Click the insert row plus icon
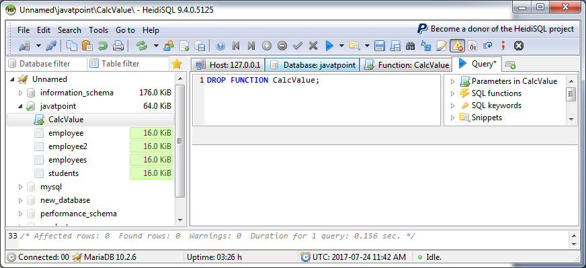Screen dimensions: 586x268 point(267,46)
